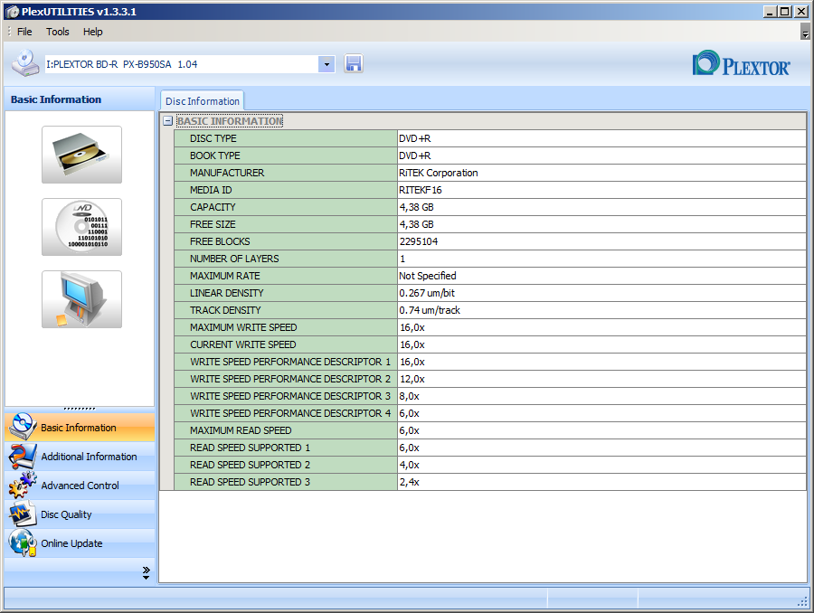Screen dimensions: 814x613
Task: Open Disc Quality section
Action: tap(80, 514)
